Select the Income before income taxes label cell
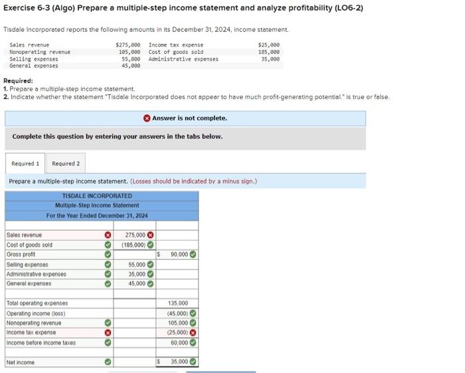Image resolution: width=465 pixels, height=373 pixels. [59, 342]
